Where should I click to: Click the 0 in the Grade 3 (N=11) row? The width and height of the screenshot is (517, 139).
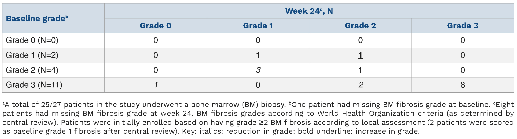coord(258,85)
